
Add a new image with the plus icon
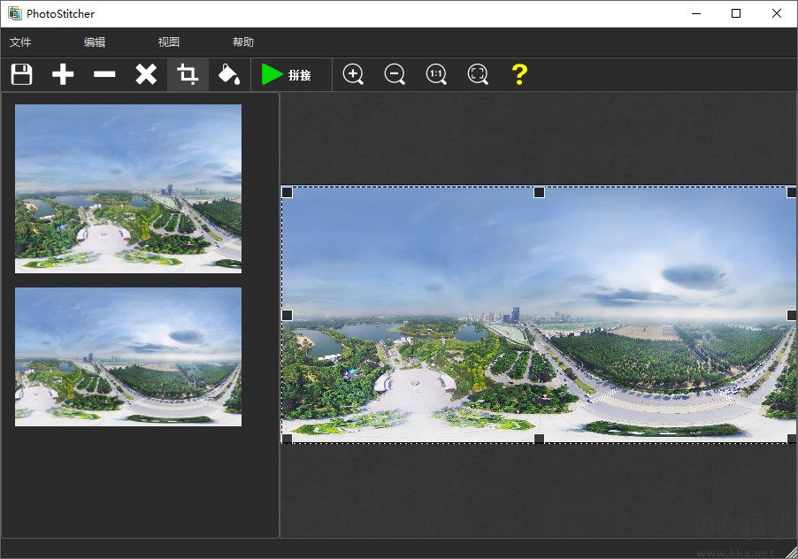(x=62, y=74)
